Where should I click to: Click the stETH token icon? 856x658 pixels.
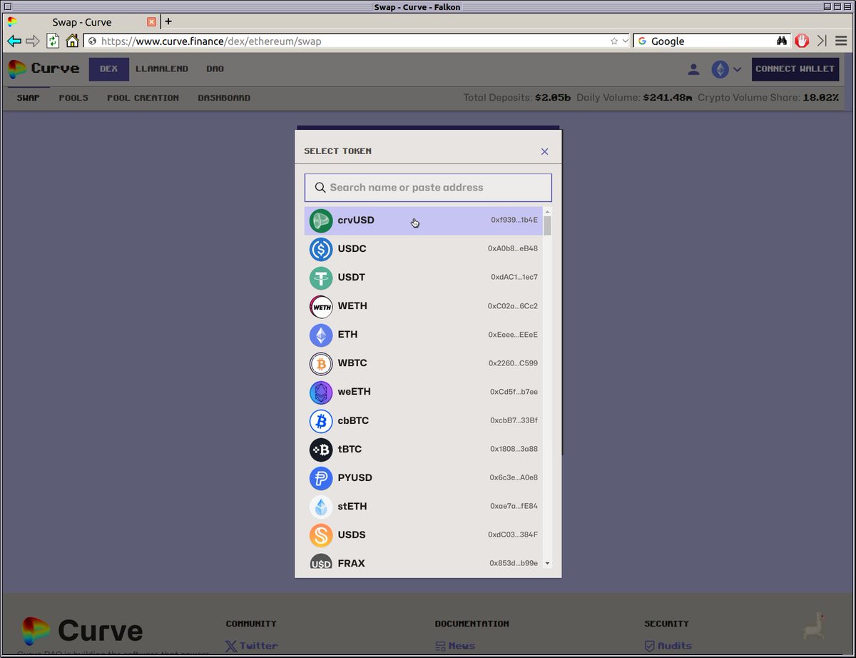[x=321, y=507]
